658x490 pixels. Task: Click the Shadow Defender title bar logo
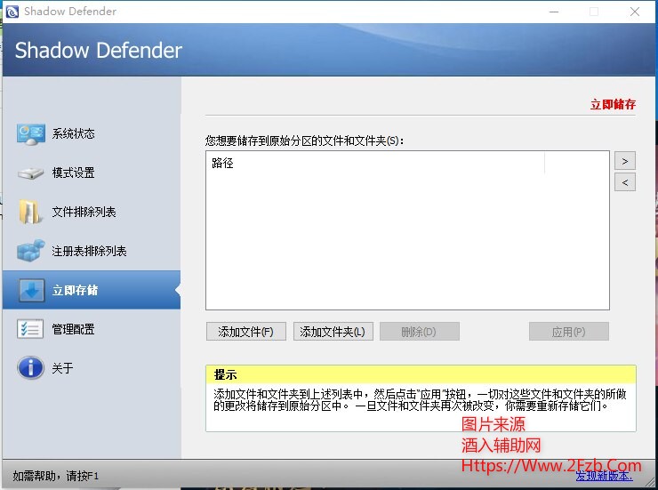12,12
